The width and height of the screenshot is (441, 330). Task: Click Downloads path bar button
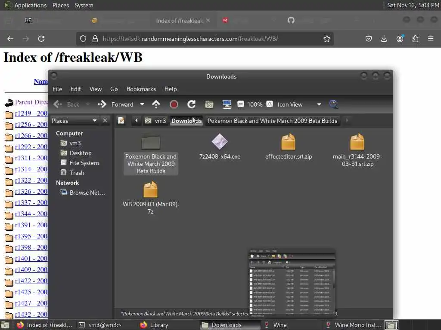pos(186,121)
